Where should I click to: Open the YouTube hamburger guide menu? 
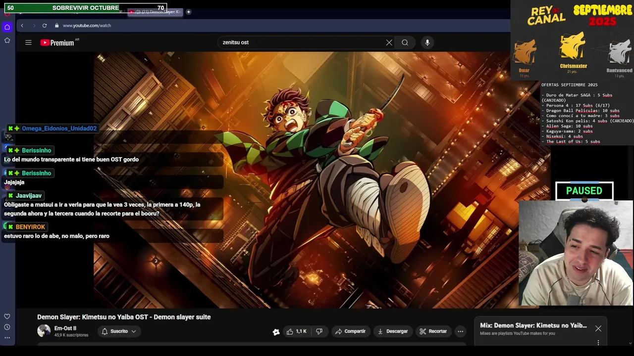(28, 43)
